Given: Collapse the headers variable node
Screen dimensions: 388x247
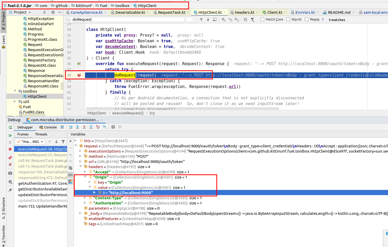Looking at the screenshot, I should 80,167.
